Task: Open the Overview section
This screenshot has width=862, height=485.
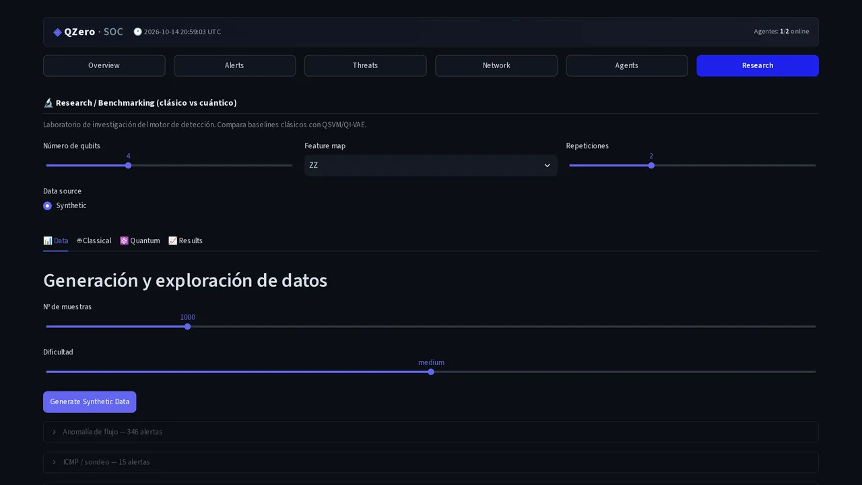Action: [x=104, y=66]
